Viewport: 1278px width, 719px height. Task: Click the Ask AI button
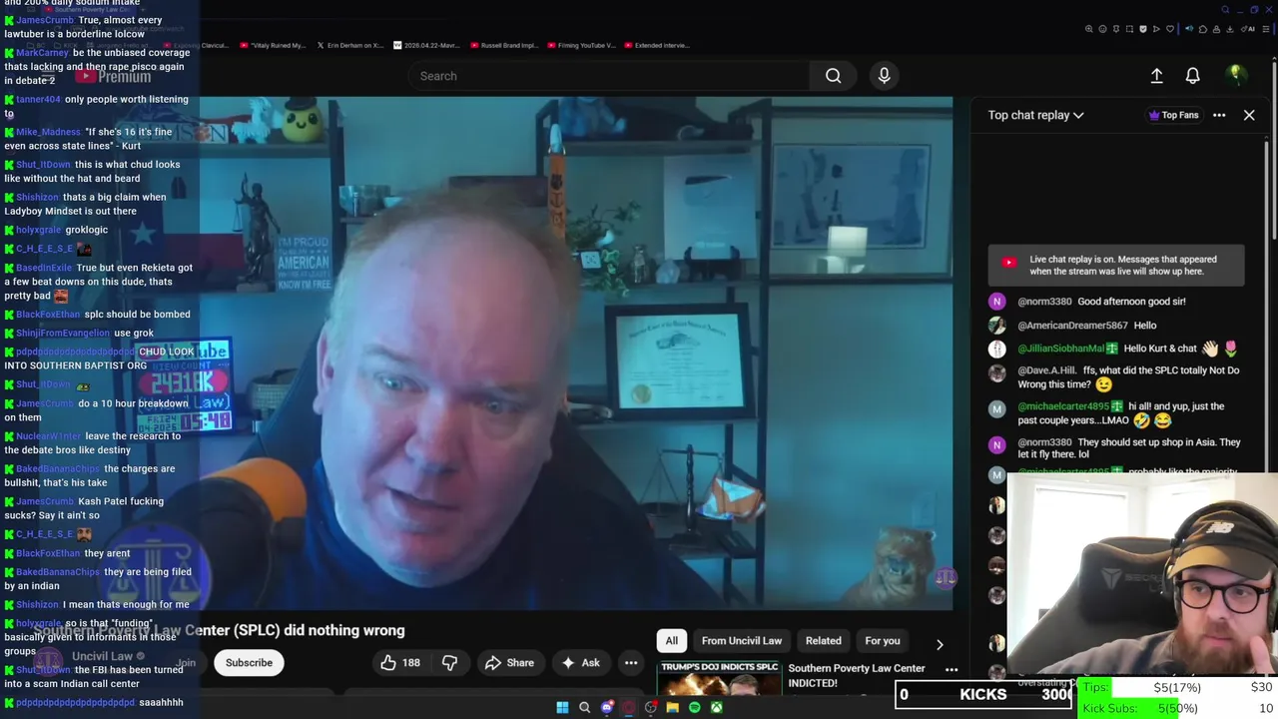coord(581,663)
